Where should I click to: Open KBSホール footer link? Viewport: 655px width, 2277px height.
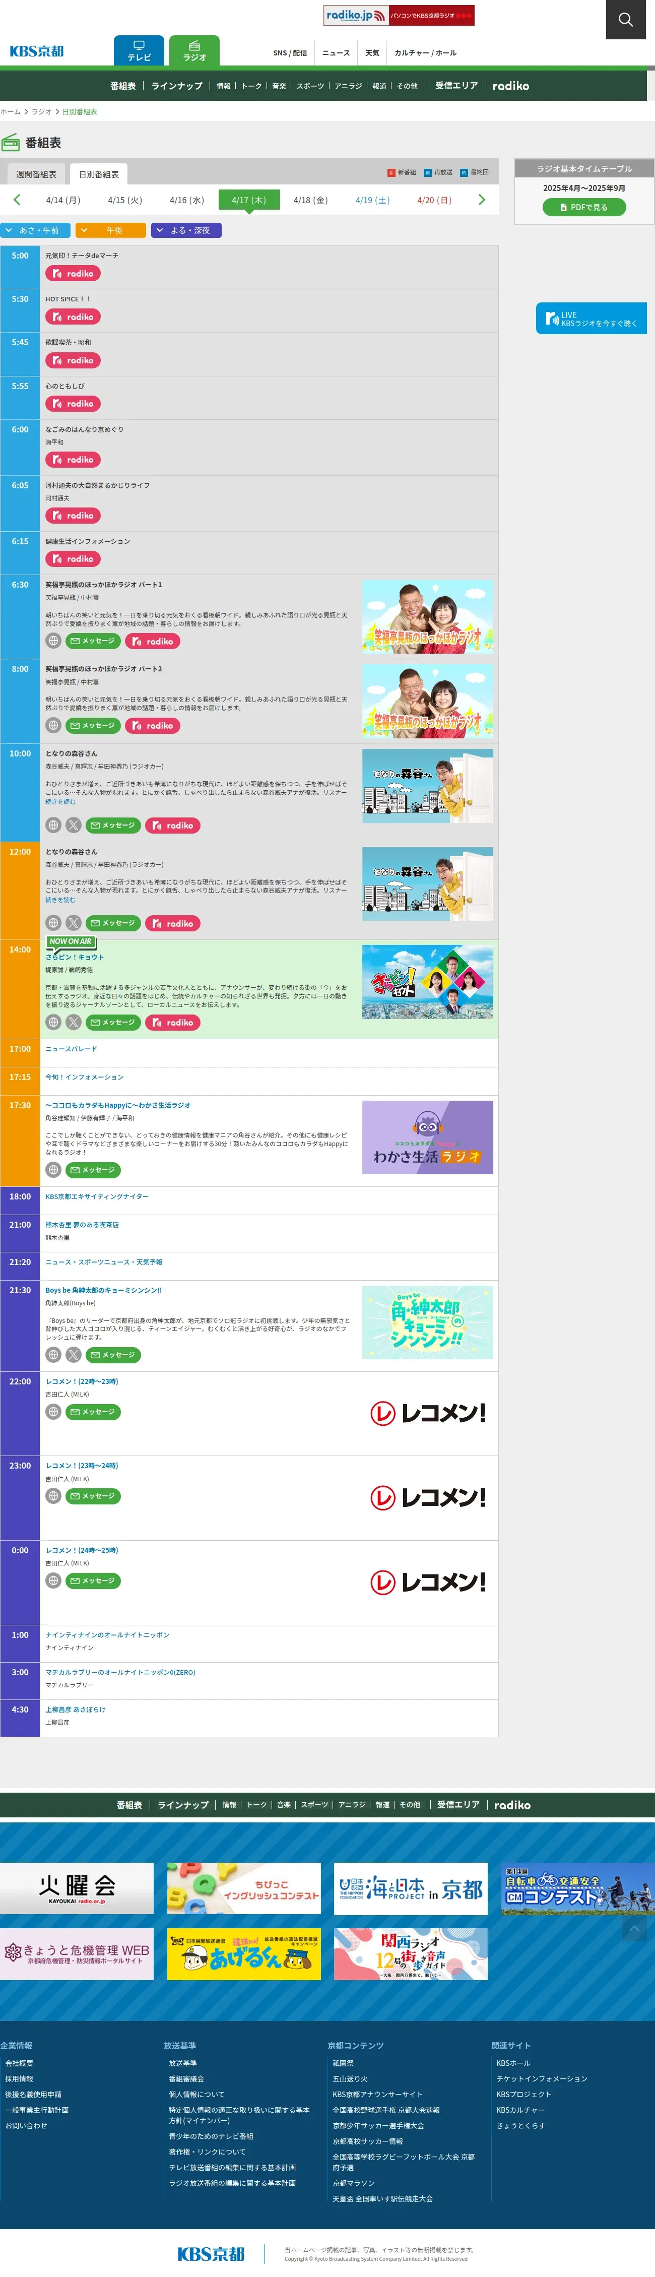point(513,2063)
